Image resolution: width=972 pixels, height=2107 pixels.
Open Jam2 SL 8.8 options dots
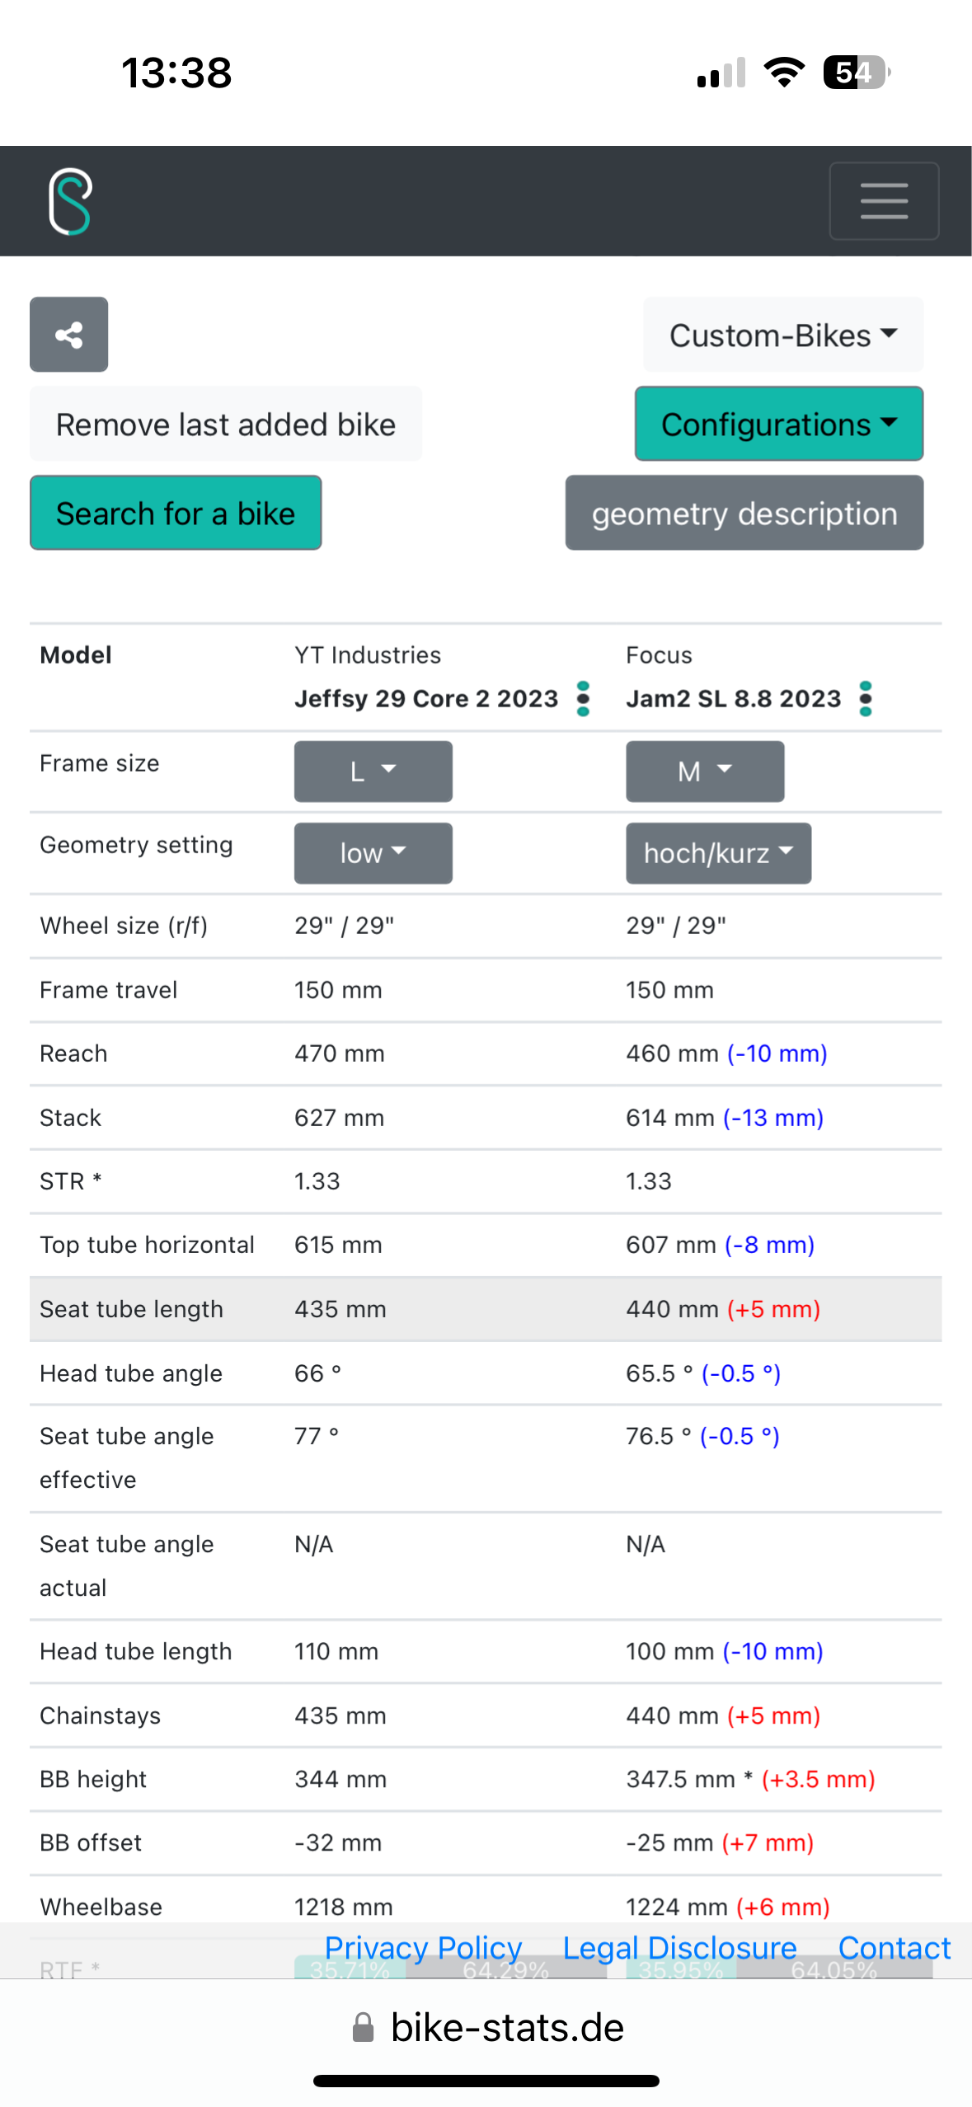coord(865,698)
